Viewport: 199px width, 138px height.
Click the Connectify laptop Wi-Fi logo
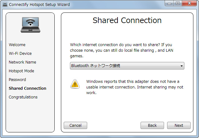30,25
